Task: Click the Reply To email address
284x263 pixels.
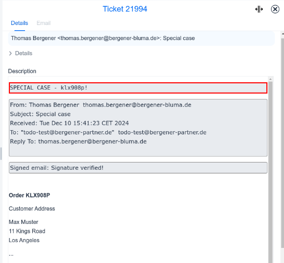Action: [x=92, y=141]
